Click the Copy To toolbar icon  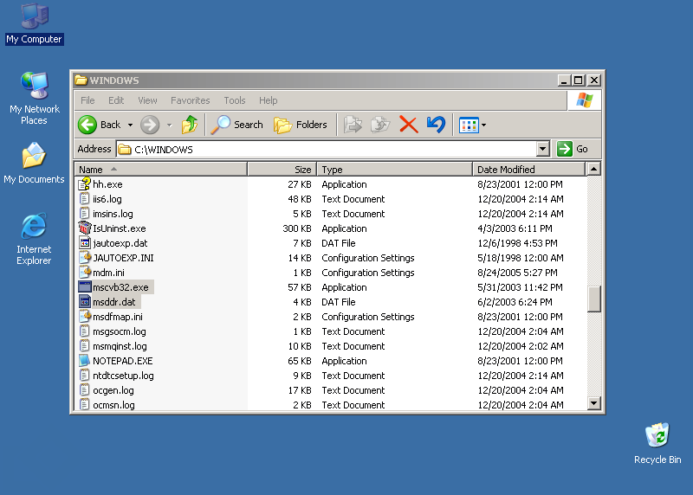click(x=380, y=125)
